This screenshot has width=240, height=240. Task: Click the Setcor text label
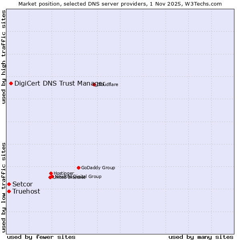[x=22, y=184]
